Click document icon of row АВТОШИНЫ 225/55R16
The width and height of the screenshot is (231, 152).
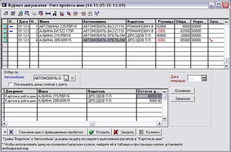point(5,27)
